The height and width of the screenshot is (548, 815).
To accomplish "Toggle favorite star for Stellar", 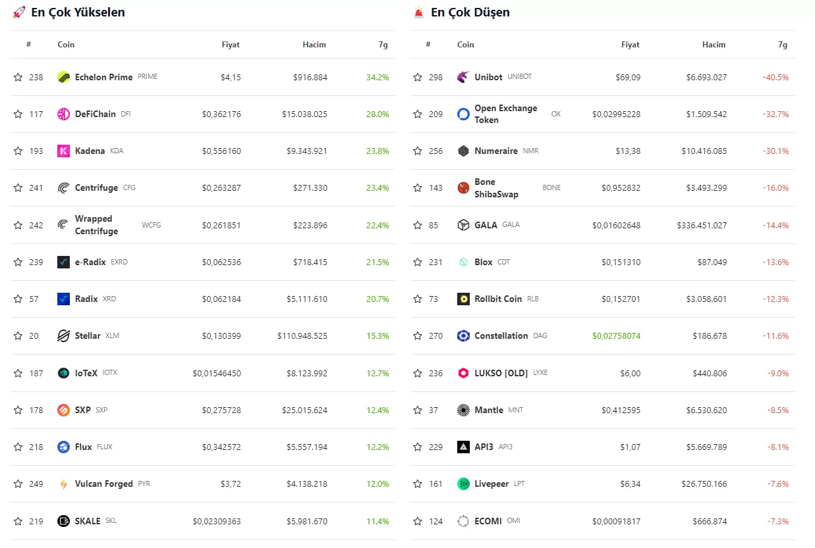I will (18, 336).
